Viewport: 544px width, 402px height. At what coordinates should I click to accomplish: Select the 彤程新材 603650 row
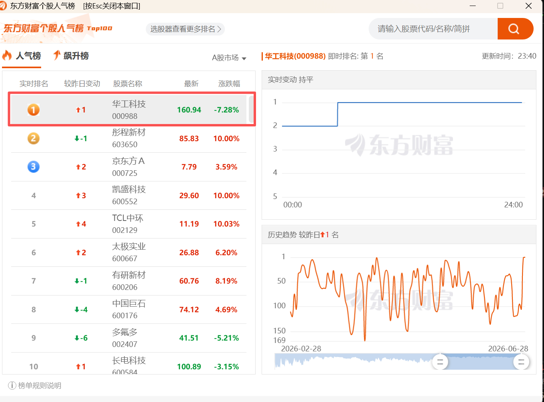click(x=129, y=138)
